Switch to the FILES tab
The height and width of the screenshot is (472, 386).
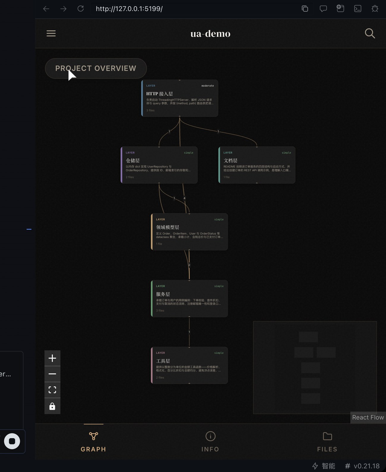[x=327, y=442]
